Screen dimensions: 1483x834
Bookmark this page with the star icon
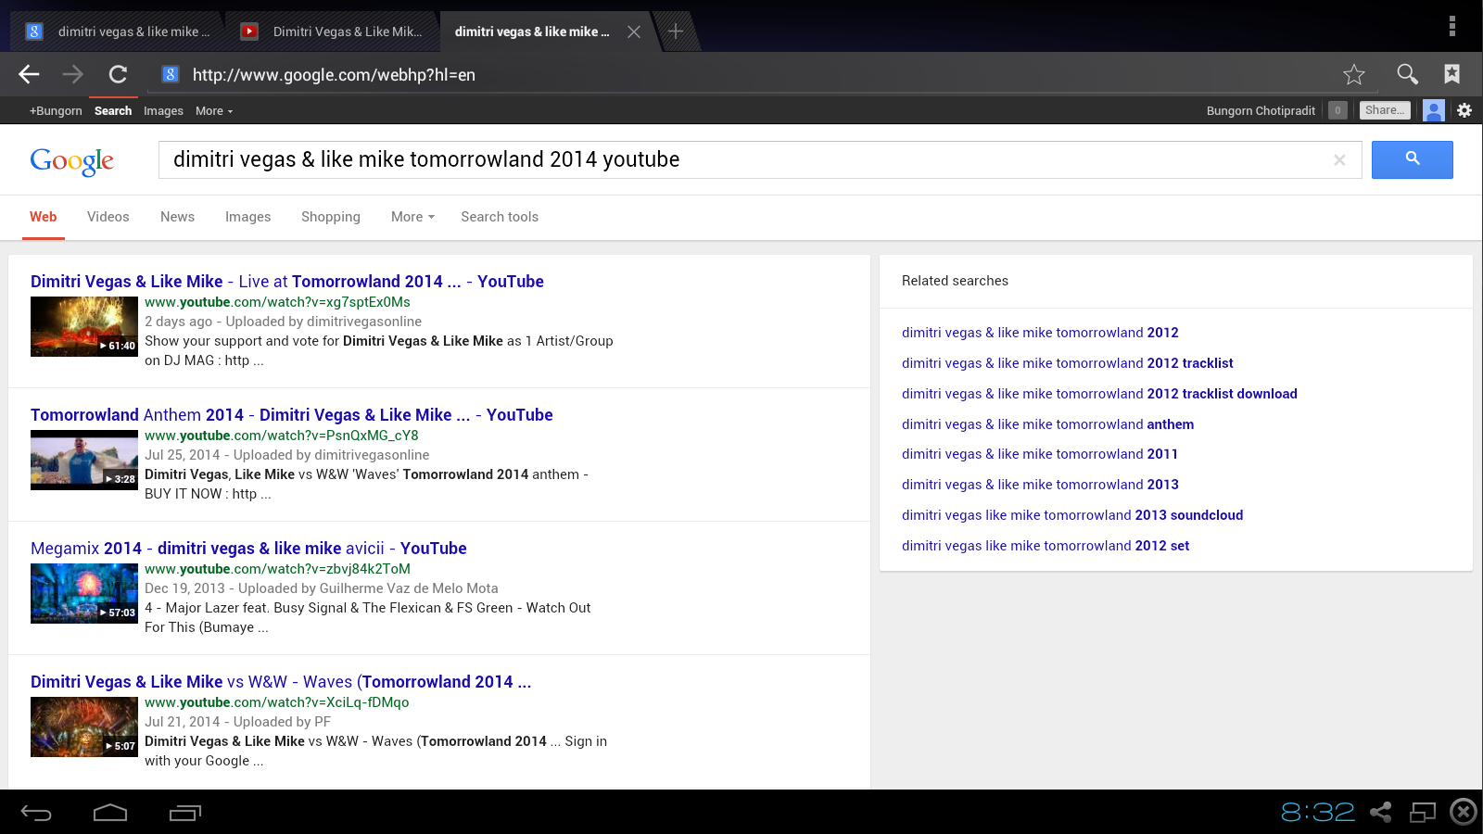(1353, 74)
